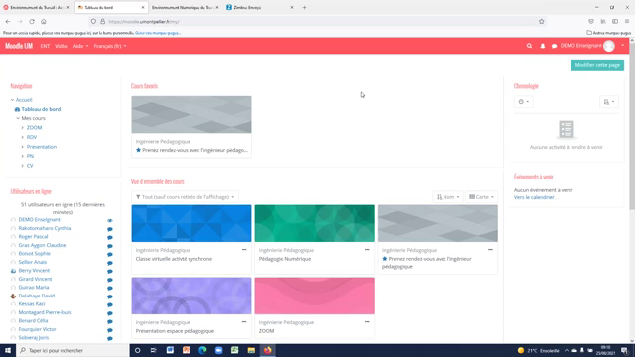
Task: Toggle DEMO Enseignant online visibility eye
Action: [x=110, y=220]
